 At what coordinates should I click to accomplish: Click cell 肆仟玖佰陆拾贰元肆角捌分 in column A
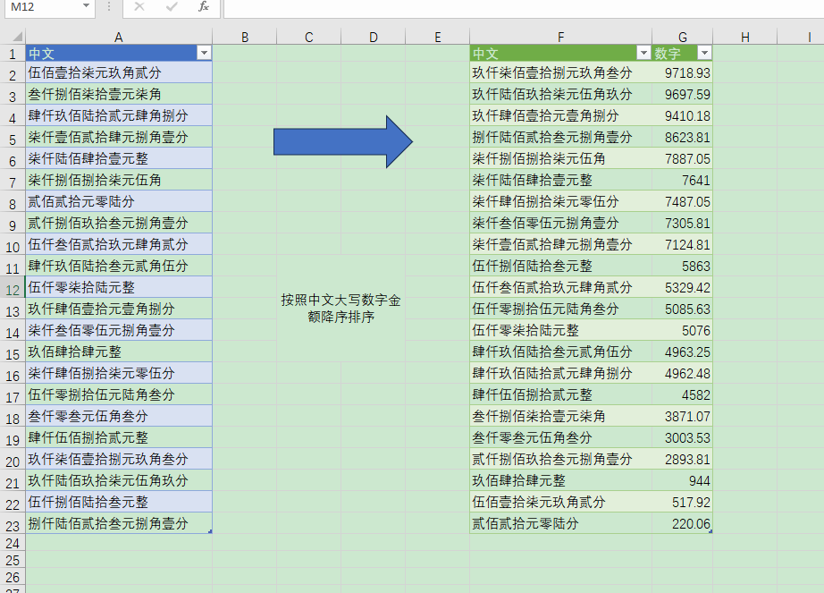(119, 115)
